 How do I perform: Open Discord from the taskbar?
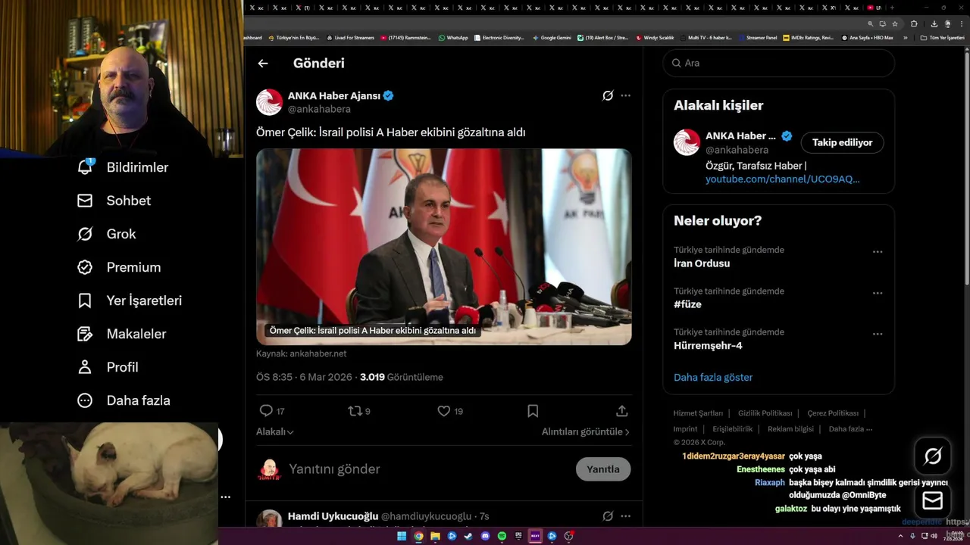pyautogui.click(x=485, y=536)
